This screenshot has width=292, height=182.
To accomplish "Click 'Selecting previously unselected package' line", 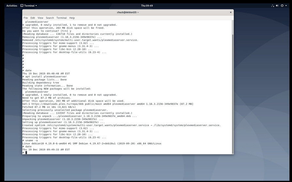I will (65, 110).
